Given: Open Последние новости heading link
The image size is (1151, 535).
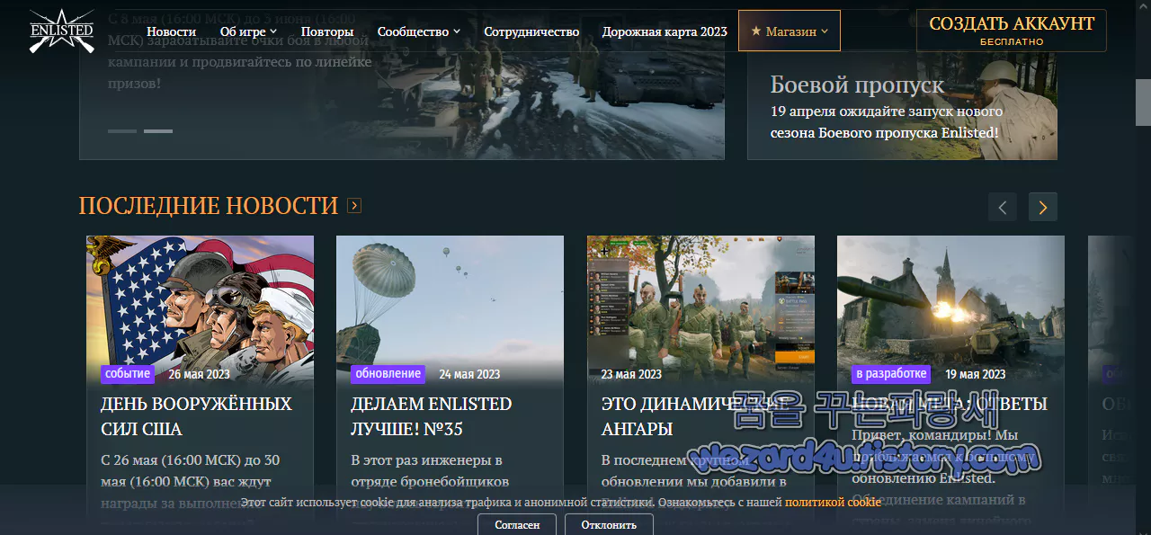Looking at the screenshot, I should pos(209,206).
